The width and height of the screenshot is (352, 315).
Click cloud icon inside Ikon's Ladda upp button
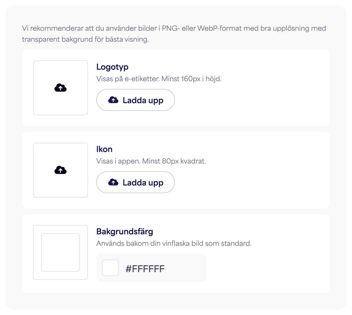(113, 182)
